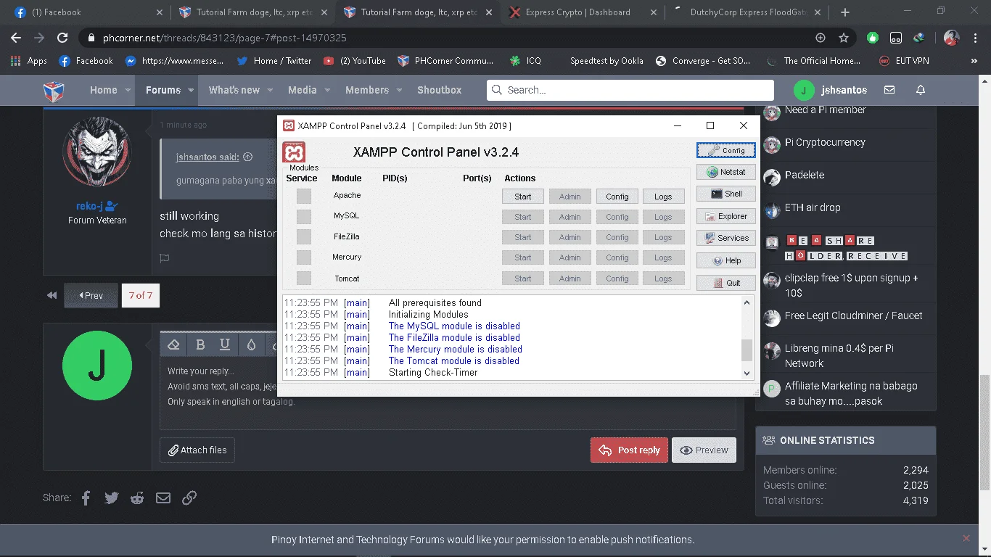Click the eraser remove-formatting editor icon
Viewport: 991px width, 557px height.
click(x=173, y=344)
